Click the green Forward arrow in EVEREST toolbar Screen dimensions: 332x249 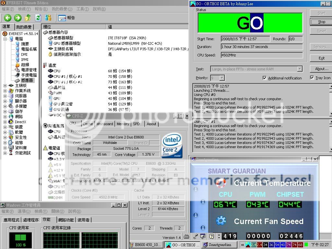18,18
